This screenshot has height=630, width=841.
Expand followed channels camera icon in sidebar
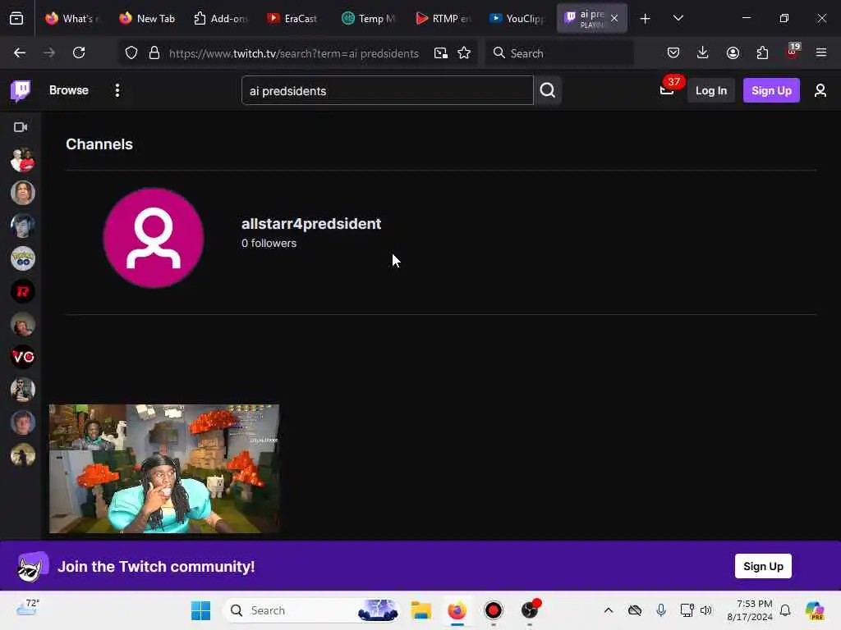(21, 127)
